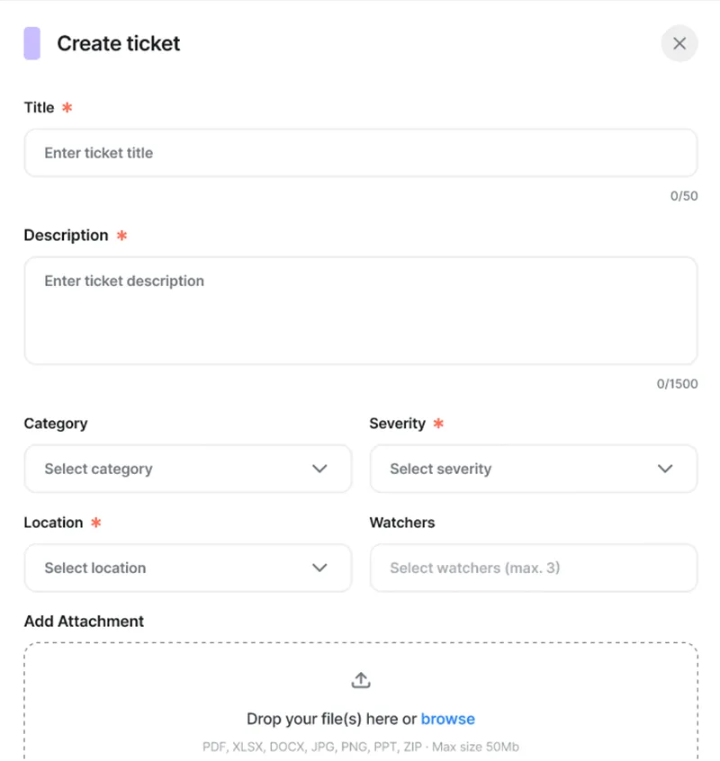Click the Select watchers field
Viewport: 720px width, 761px height.
point(534,568)
